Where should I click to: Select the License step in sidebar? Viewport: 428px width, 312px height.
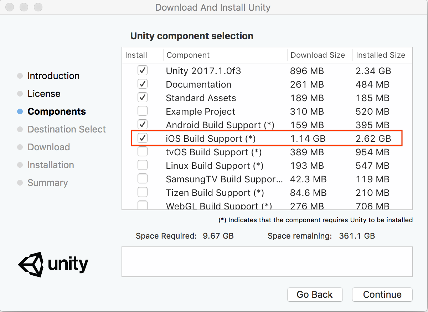coord(44,94)
